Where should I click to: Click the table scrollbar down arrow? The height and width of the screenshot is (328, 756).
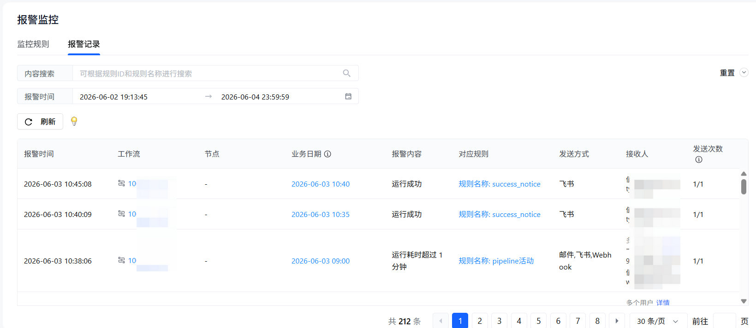(x=744, y=301)
